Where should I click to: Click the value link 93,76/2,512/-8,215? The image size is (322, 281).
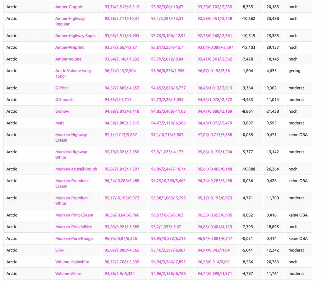(122, 7)
